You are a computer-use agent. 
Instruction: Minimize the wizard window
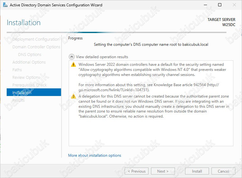pyautogui.click(x=205, y=5)
